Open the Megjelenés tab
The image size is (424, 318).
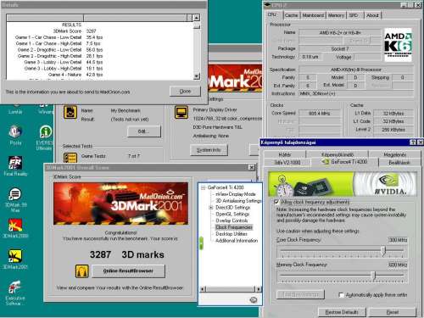pyautogui.click(x=395, y=154)
